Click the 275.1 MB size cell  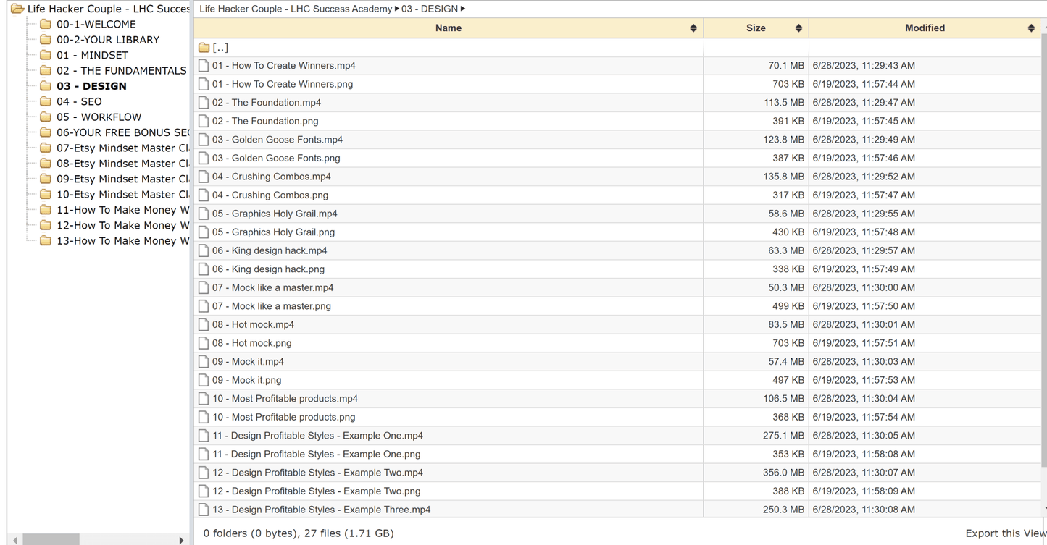(783, 436)
